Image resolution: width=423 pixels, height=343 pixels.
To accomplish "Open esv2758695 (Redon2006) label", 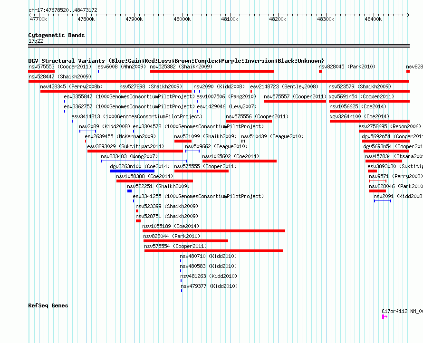I will tap(390, 126).
